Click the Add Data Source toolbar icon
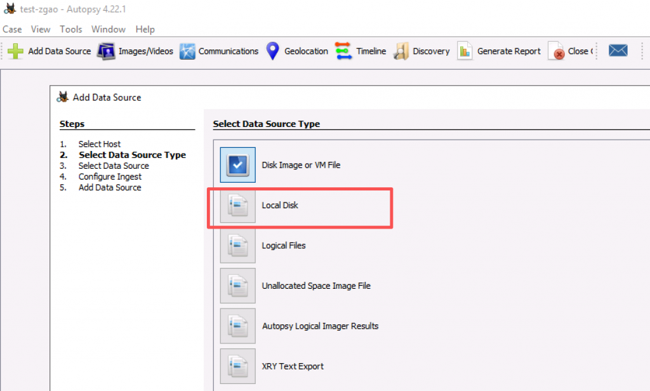This screenshot has width=650, height=391. click(x=16, y=51)
